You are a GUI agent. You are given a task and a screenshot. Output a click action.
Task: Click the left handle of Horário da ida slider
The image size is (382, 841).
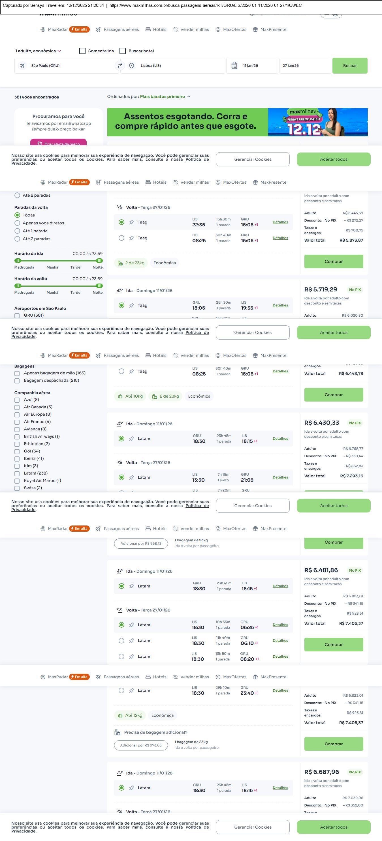[18, 261]
